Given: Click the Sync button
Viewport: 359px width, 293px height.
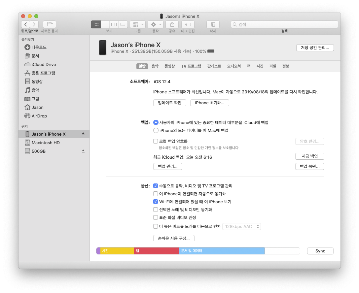Looking at the screenshot, I should pyautogui.click(x=320, y=251).
